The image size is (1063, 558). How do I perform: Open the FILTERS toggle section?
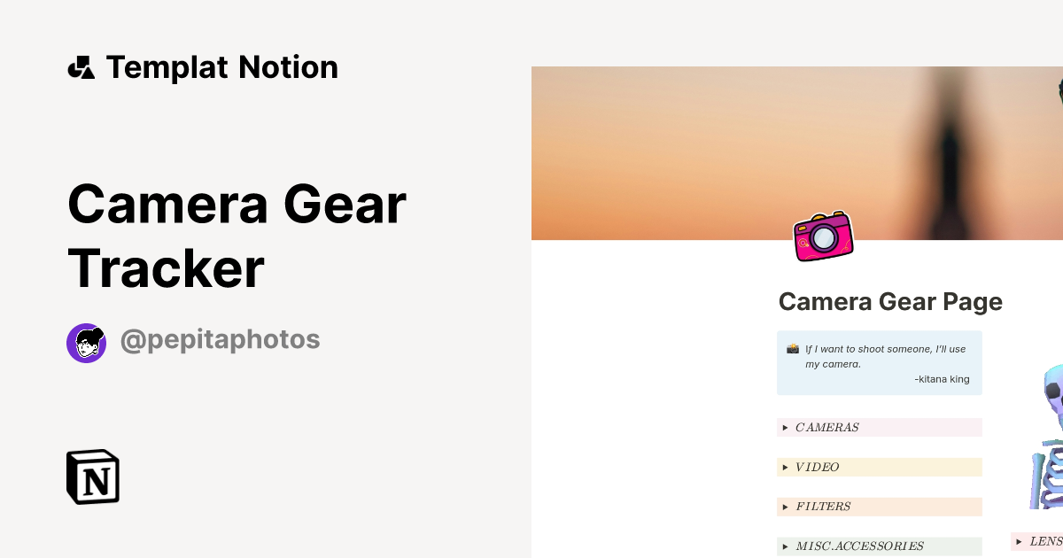(785, 507)
